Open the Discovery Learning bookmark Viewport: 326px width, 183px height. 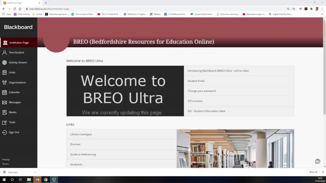coord(228,15)
